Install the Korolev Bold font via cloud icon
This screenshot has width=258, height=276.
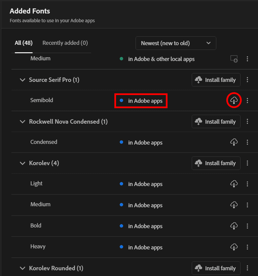pos(234,226)
